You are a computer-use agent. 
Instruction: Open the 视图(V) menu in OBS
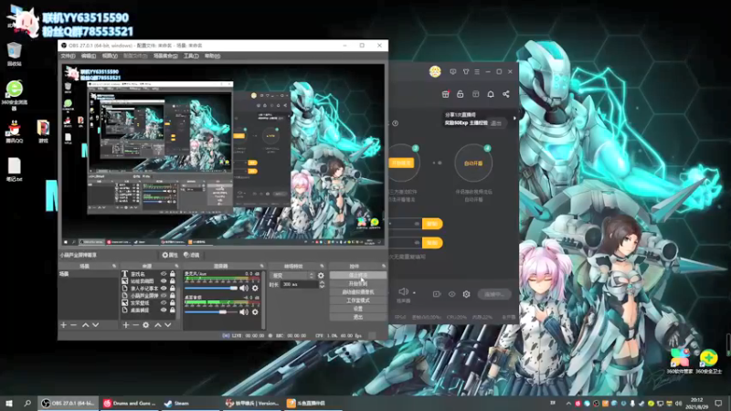[x=110, y=56]
